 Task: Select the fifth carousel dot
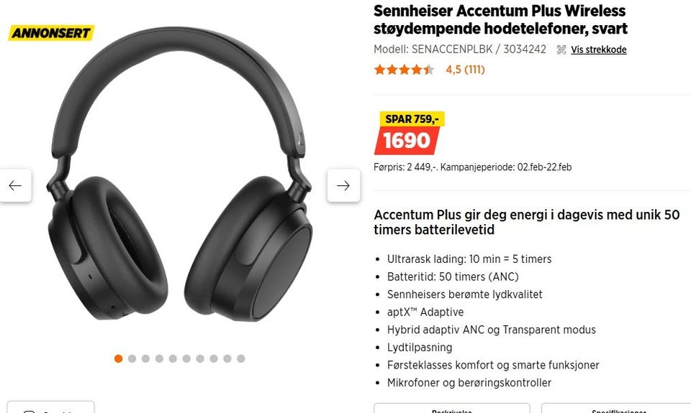click(173, 358)
